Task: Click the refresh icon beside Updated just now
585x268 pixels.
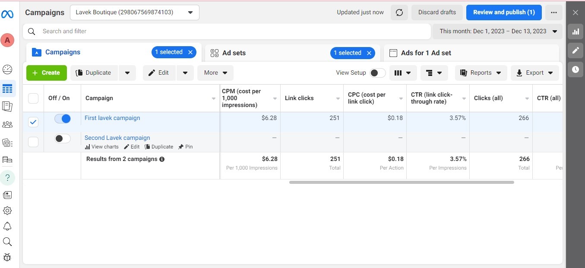Action: 399,13
